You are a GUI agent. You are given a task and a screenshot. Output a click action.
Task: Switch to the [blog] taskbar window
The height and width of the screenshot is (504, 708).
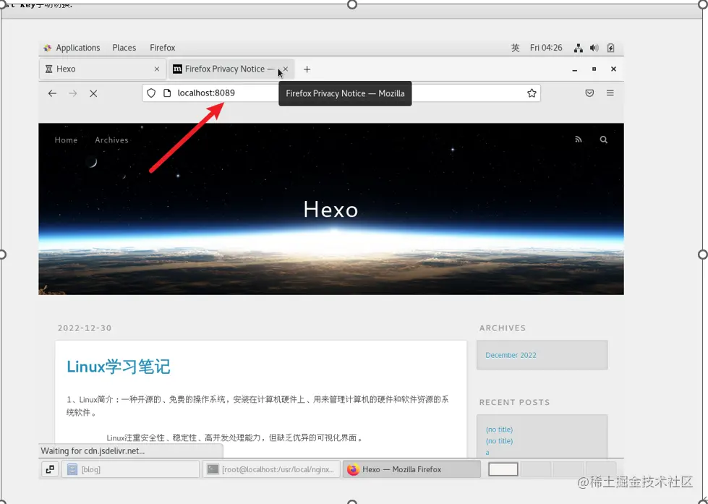[x=130, y=469]
